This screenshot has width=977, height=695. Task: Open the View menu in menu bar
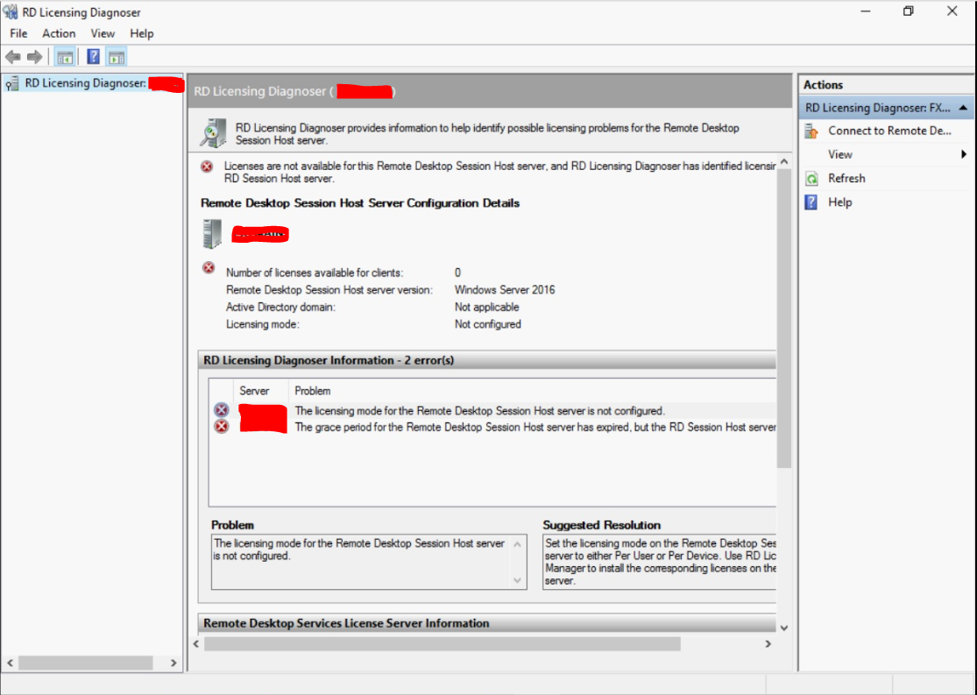[x=103, y=33]
